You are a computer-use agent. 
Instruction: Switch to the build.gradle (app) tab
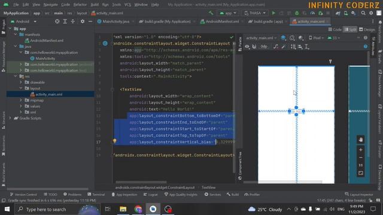click(268, 21)
